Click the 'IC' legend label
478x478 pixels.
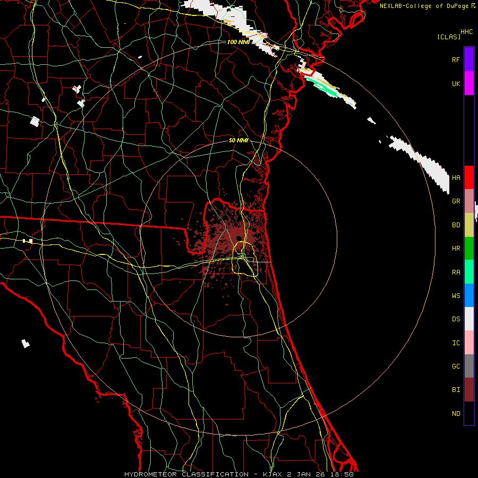(x=456, y=343)
